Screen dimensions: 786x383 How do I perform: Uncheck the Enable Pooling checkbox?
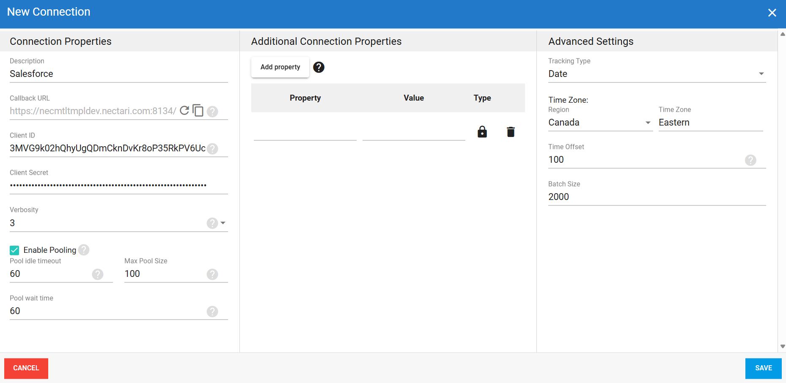click(x=14, y=250)
